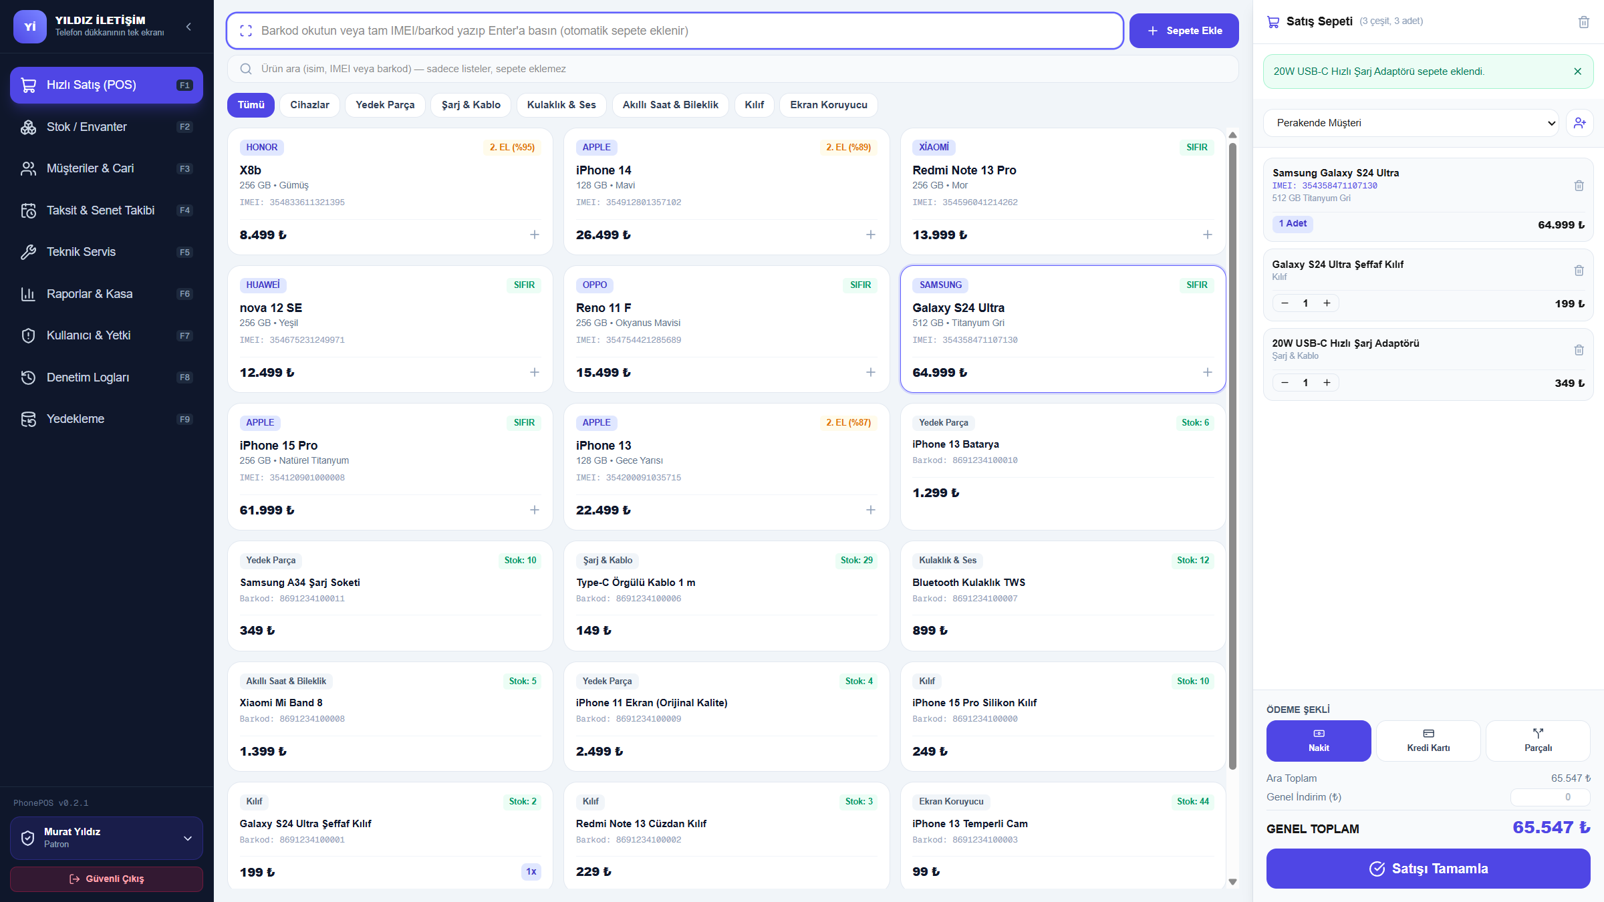The height and width of the screenshot is (902, 1604).
Task: Remove Samsung Galaxy S24 Ultra from cart
Action: (1579, 186)
